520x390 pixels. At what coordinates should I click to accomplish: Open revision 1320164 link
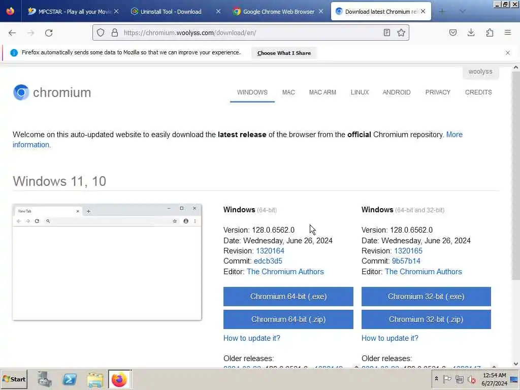coord(270,251)
